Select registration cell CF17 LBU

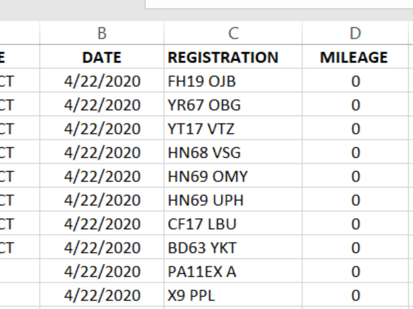(x=233, y=224)
